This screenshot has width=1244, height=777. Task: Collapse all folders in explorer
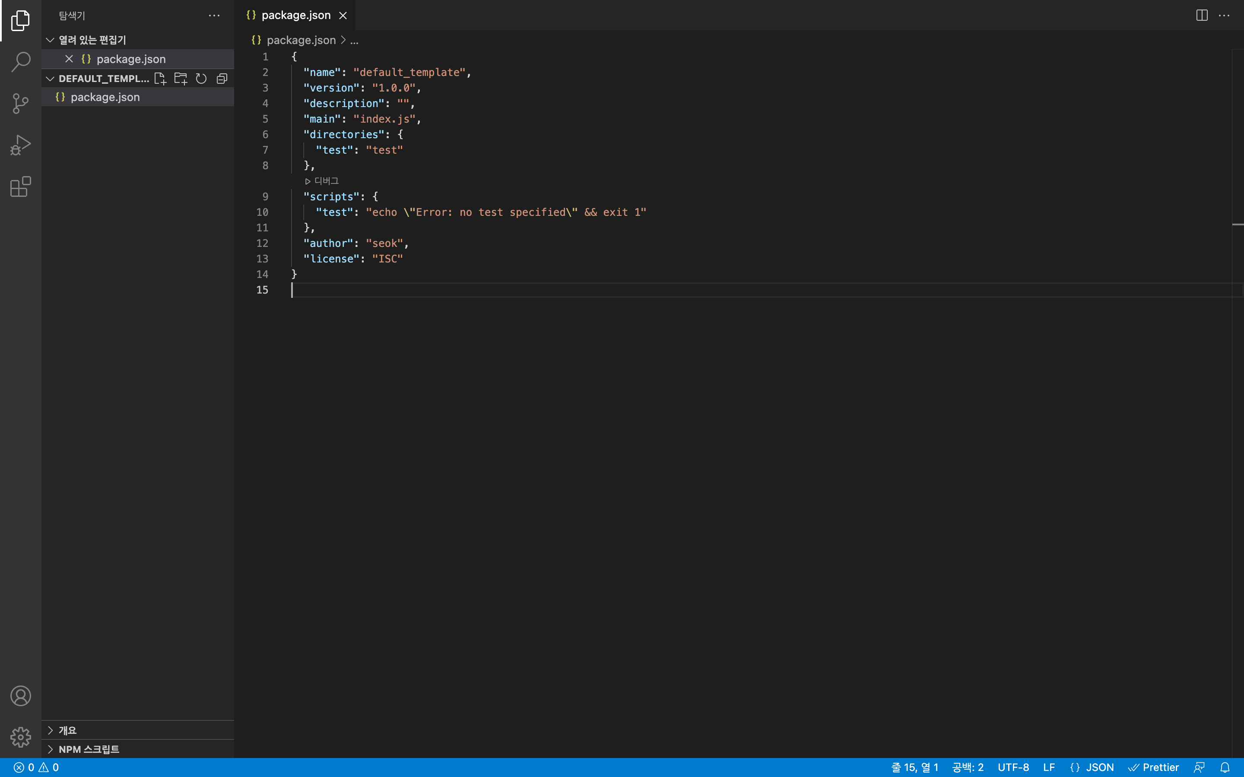tap(222, 79)
